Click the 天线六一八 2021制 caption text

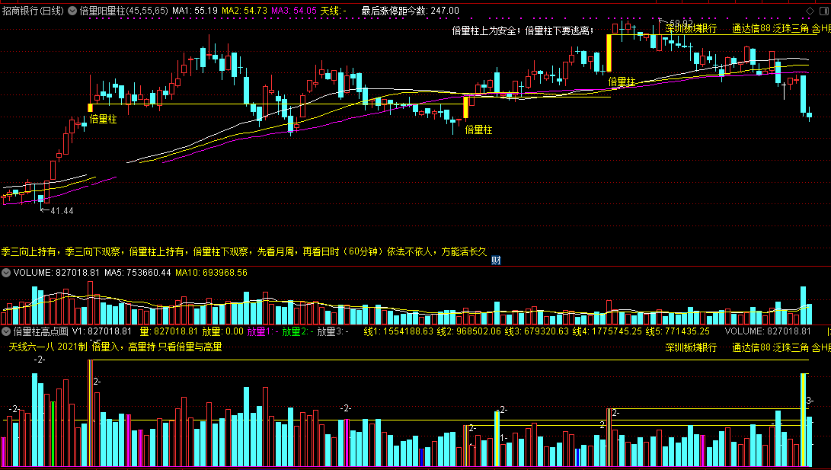point(115,347)
